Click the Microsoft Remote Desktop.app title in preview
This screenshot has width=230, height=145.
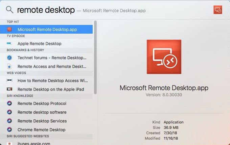click(x=164, y=88)
